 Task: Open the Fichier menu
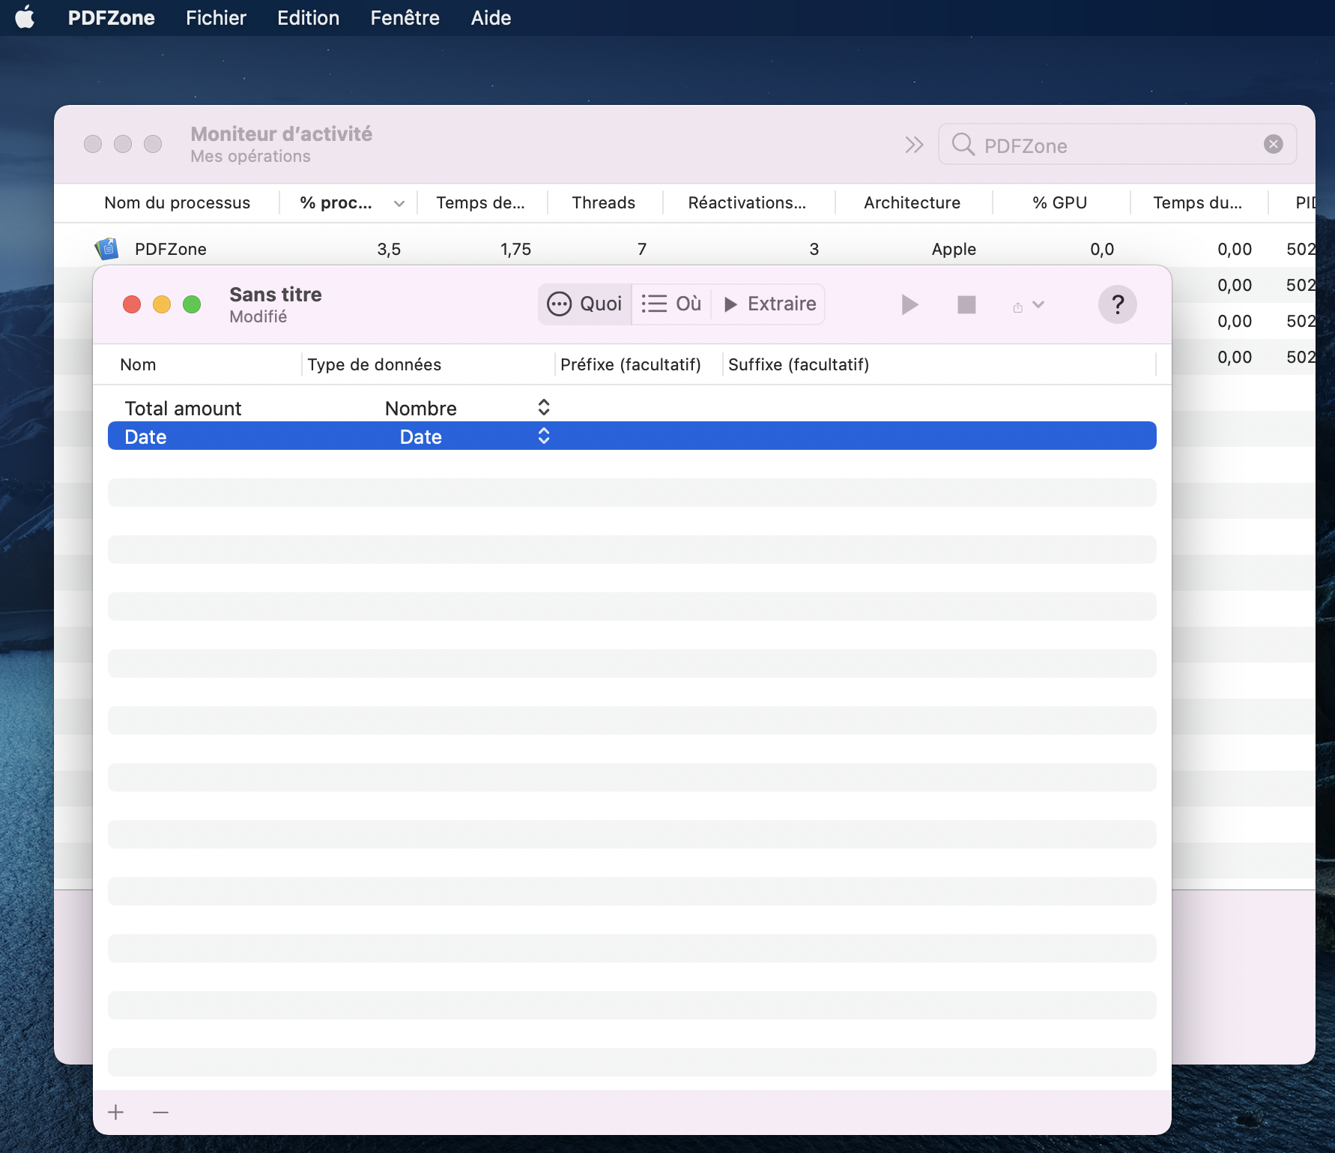point(216,17)
